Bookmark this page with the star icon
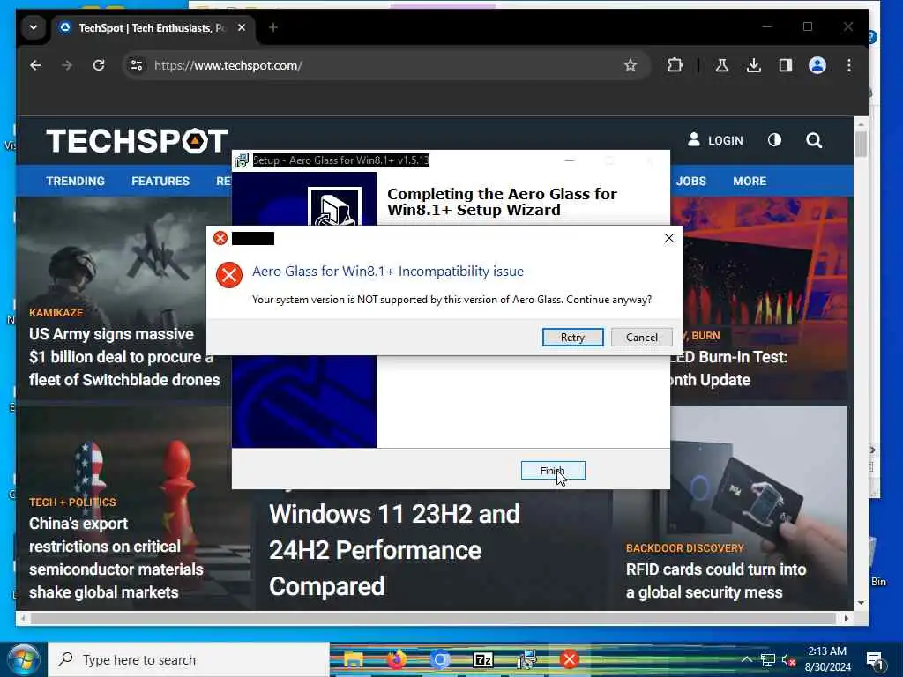903x677 pixels. coord(631,65)
